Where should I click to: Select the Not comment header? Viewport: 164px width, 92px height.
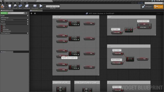pos(131,17)
